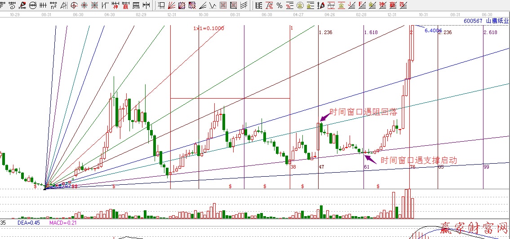Screen dimensions: 510x239
Task: Select the spiral drawing tool
Action: click(x=13, y=5)
